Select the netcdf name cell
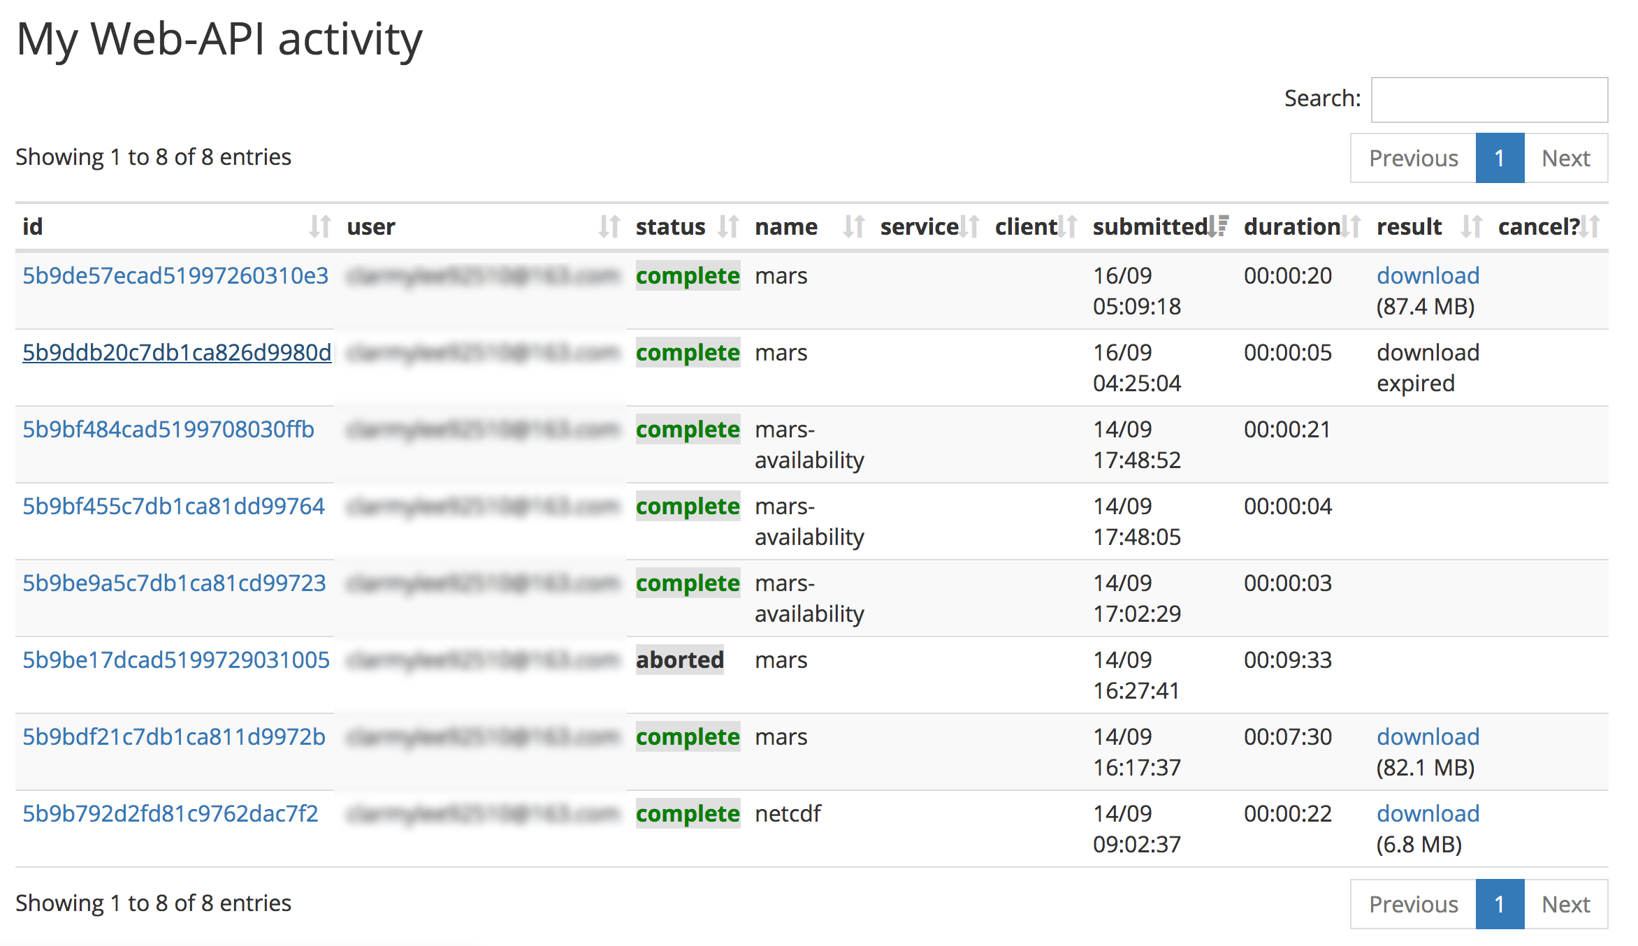Screen dimensions: 1638x946 (x=788, y=814)
